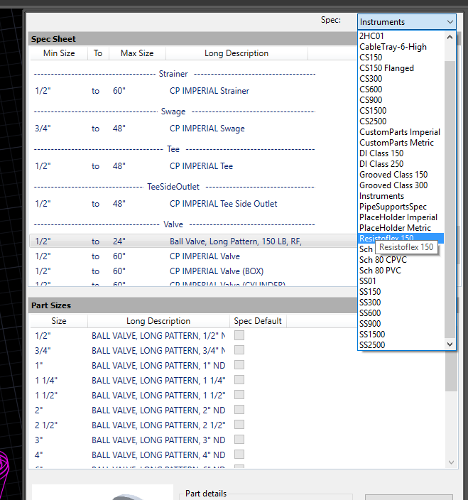The image size is (468, 500).
Task: Check Spec Default for 1 1/4" ball valve
Action: click(x=239, y=380)
